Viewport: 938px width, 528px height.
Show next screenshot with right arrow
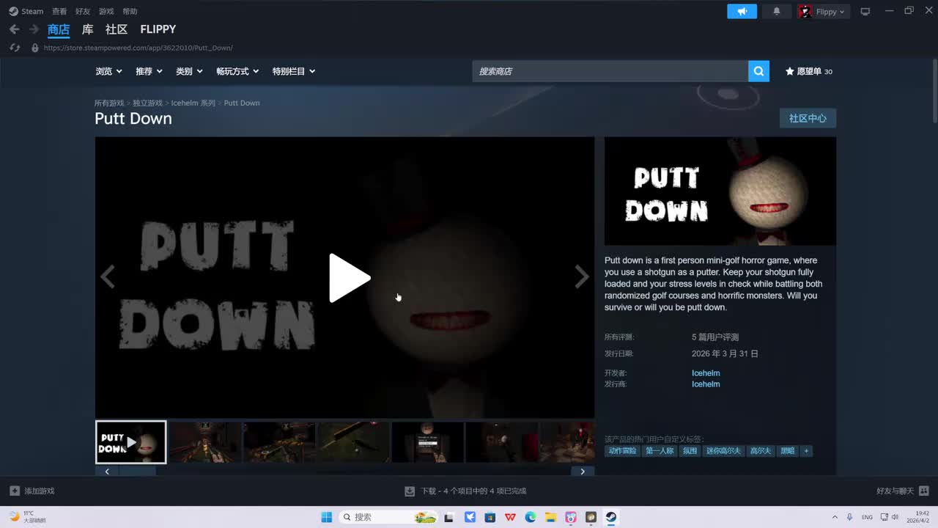pyautogui.click(x=581, y=277)
